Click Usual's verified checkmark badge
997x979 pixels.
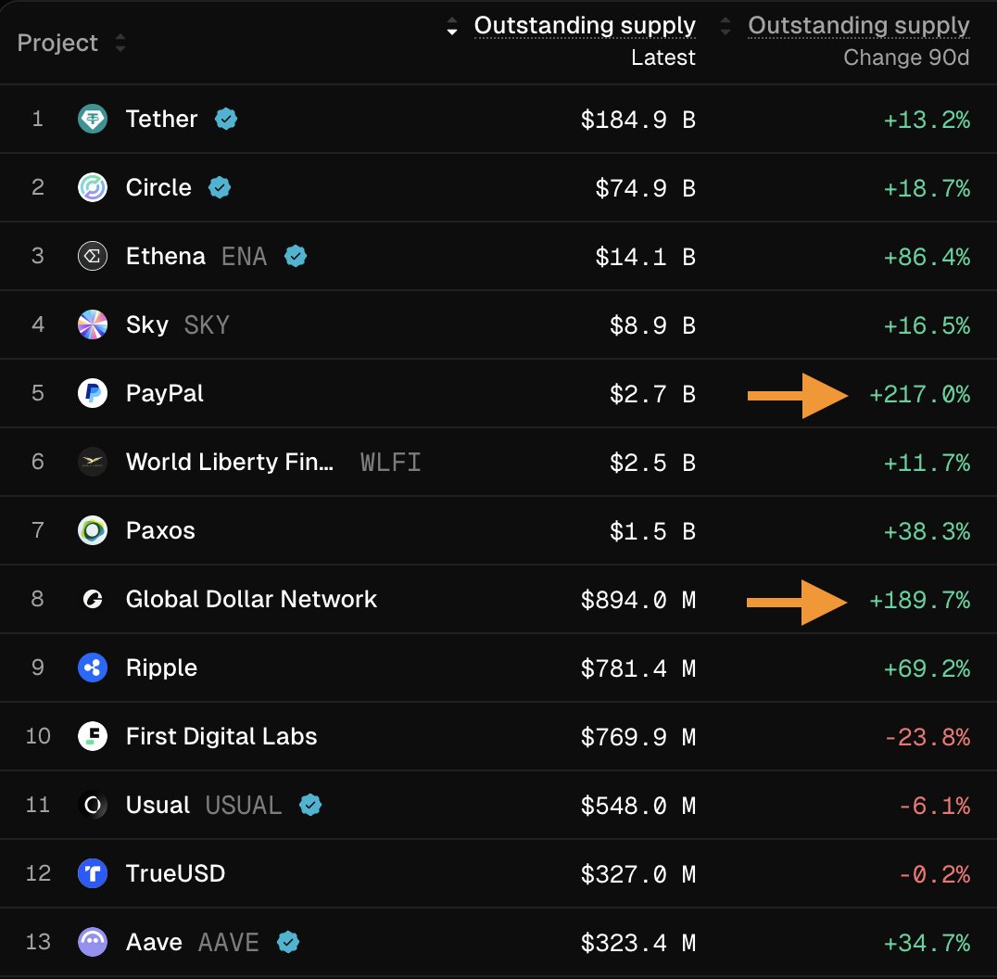click(x=310, y=806)
